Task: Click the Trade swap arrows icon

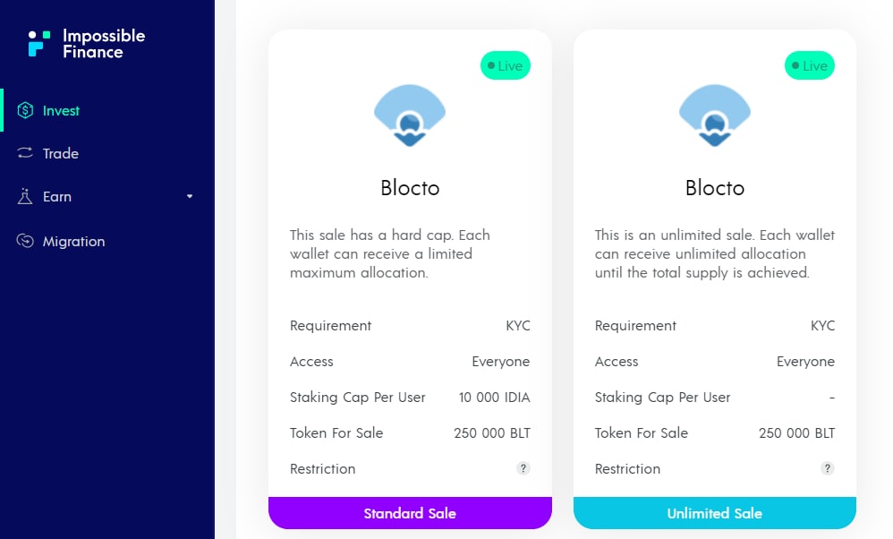Action: point(25,154)
